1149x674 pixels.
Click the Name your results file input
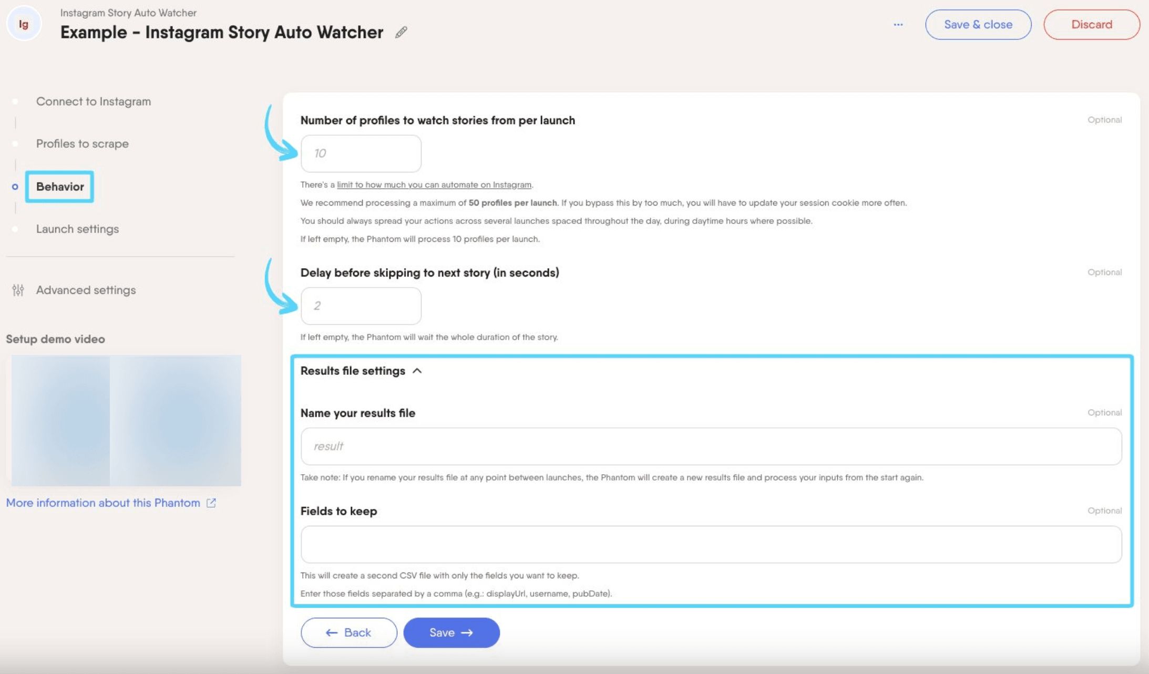point(711,446)
